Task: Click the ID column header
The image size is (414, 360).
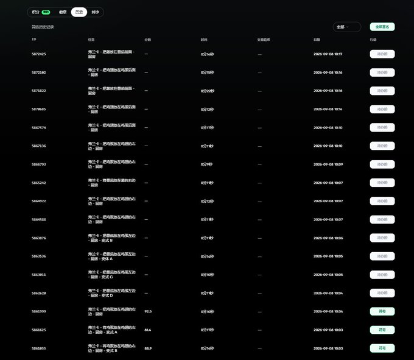Action: click(x=34, y=40)
